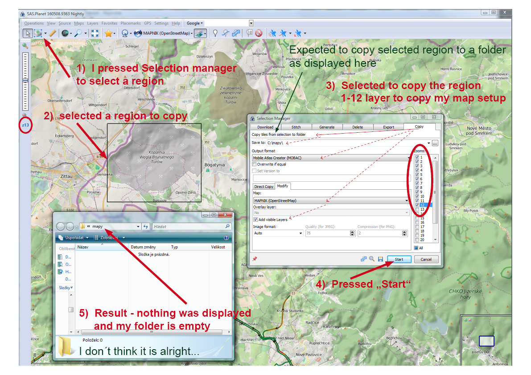Check zoom level 13 checkbox
Image resolution: width=531 pixels, height=375 pixels.
click(x=417, y=209)
